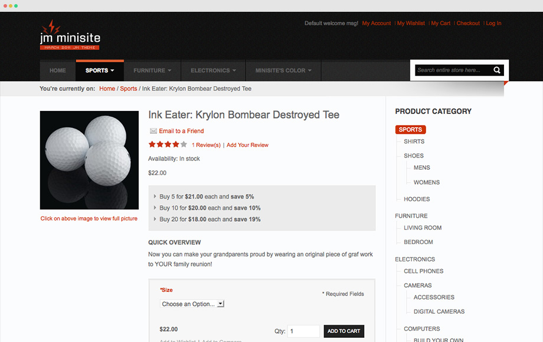543x342 pixels.
Task: Open the Furniture menu dropdown
Action: click(152, 71)
